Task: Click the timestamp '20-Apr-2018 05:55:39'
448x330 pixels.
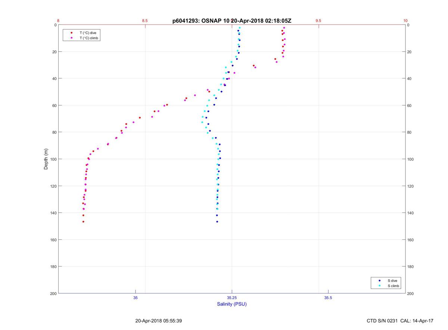Action: 159,321
